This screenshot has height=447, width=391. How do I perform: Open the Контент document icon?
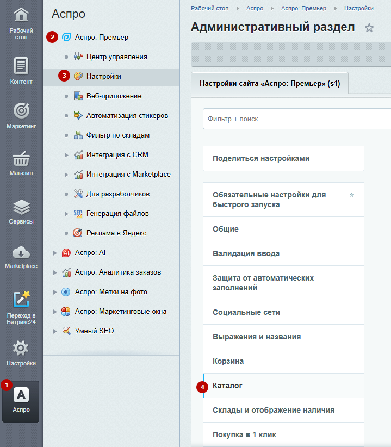point(21,66)
